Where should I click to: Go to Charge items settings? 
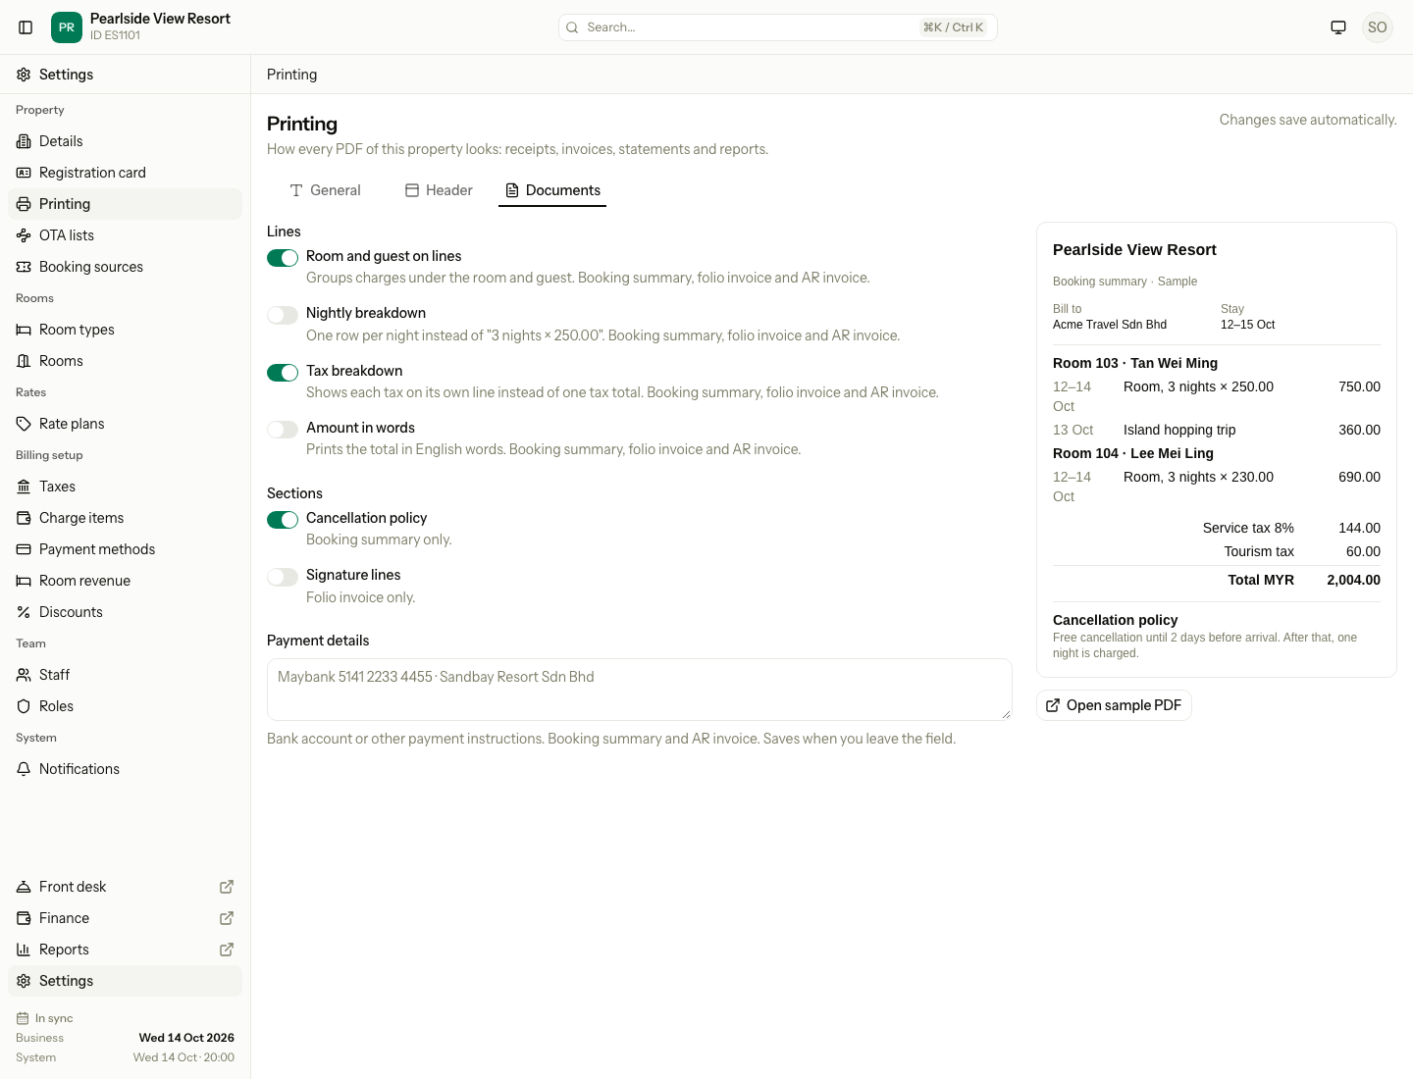pos(125,518)
